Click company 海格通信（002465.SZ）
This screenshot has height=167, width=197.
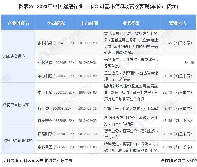56,63
